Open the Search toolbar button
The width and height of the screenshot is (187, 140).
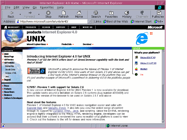[96, 14]
